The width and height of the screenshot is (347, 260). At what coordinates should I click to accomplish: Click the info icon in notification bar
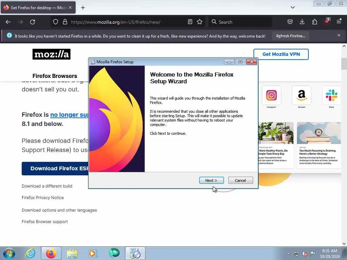[x=9, y=35]
